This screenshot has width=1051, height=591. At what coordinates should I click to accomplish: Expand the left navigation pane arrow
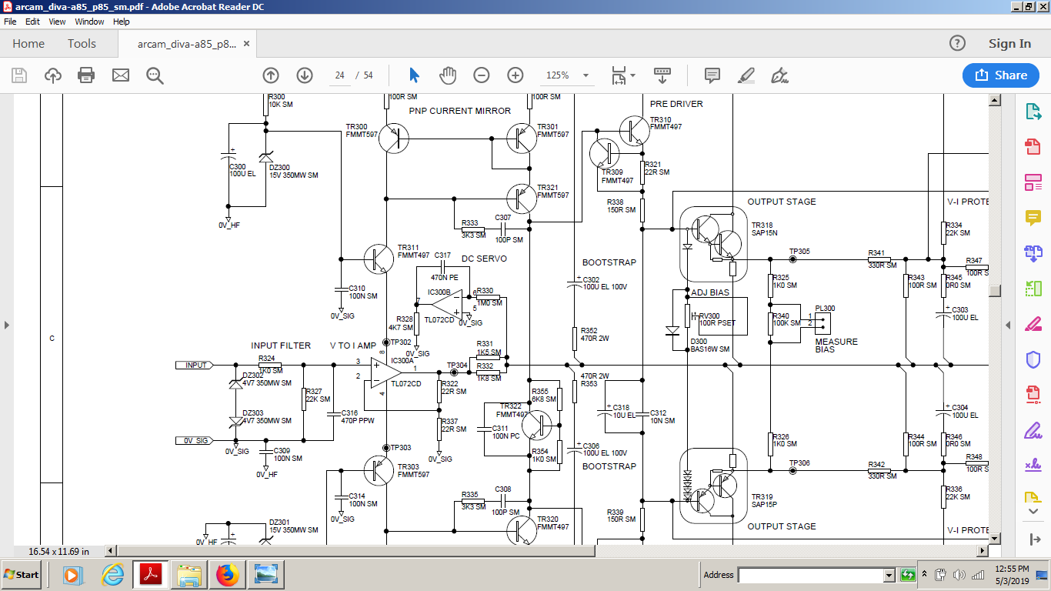[x=7, y=325]
